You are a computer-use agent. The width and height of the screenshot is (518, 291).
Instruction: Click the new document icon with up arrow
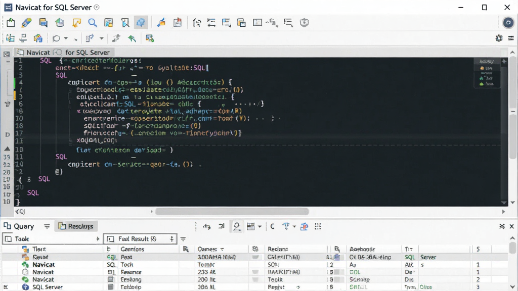pyautogui.click(x=11, y=22)
